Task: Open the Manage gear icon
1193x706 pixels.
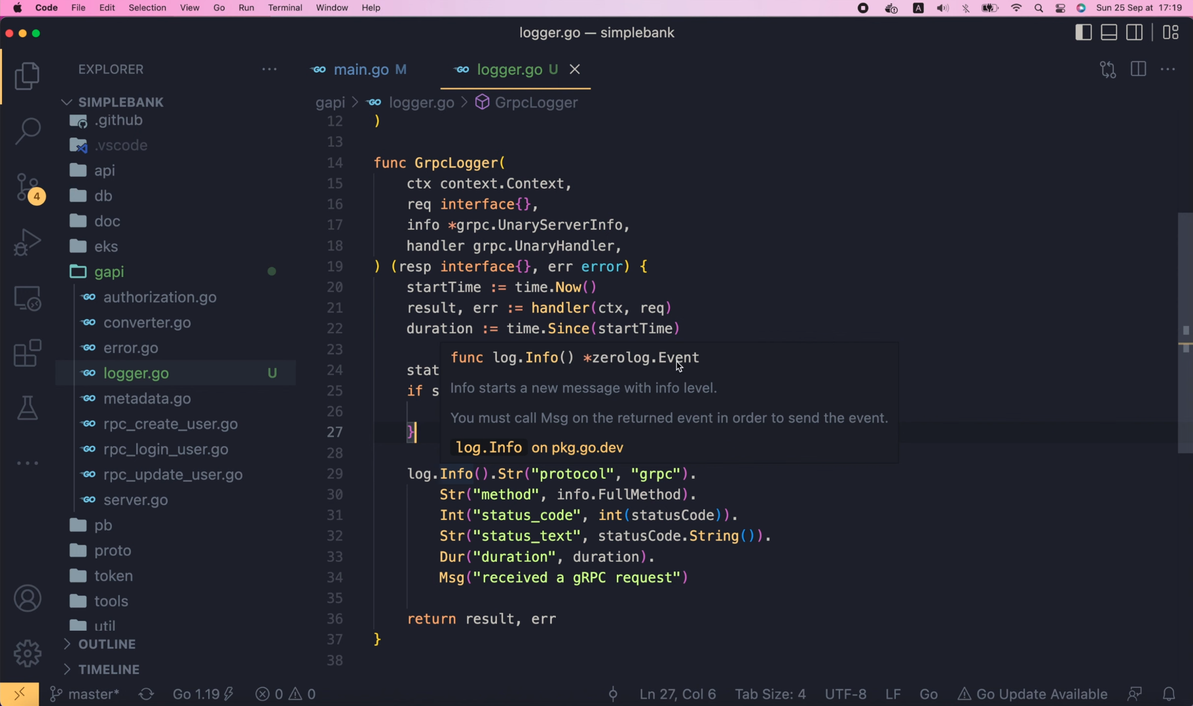Action: pos(28,653)
